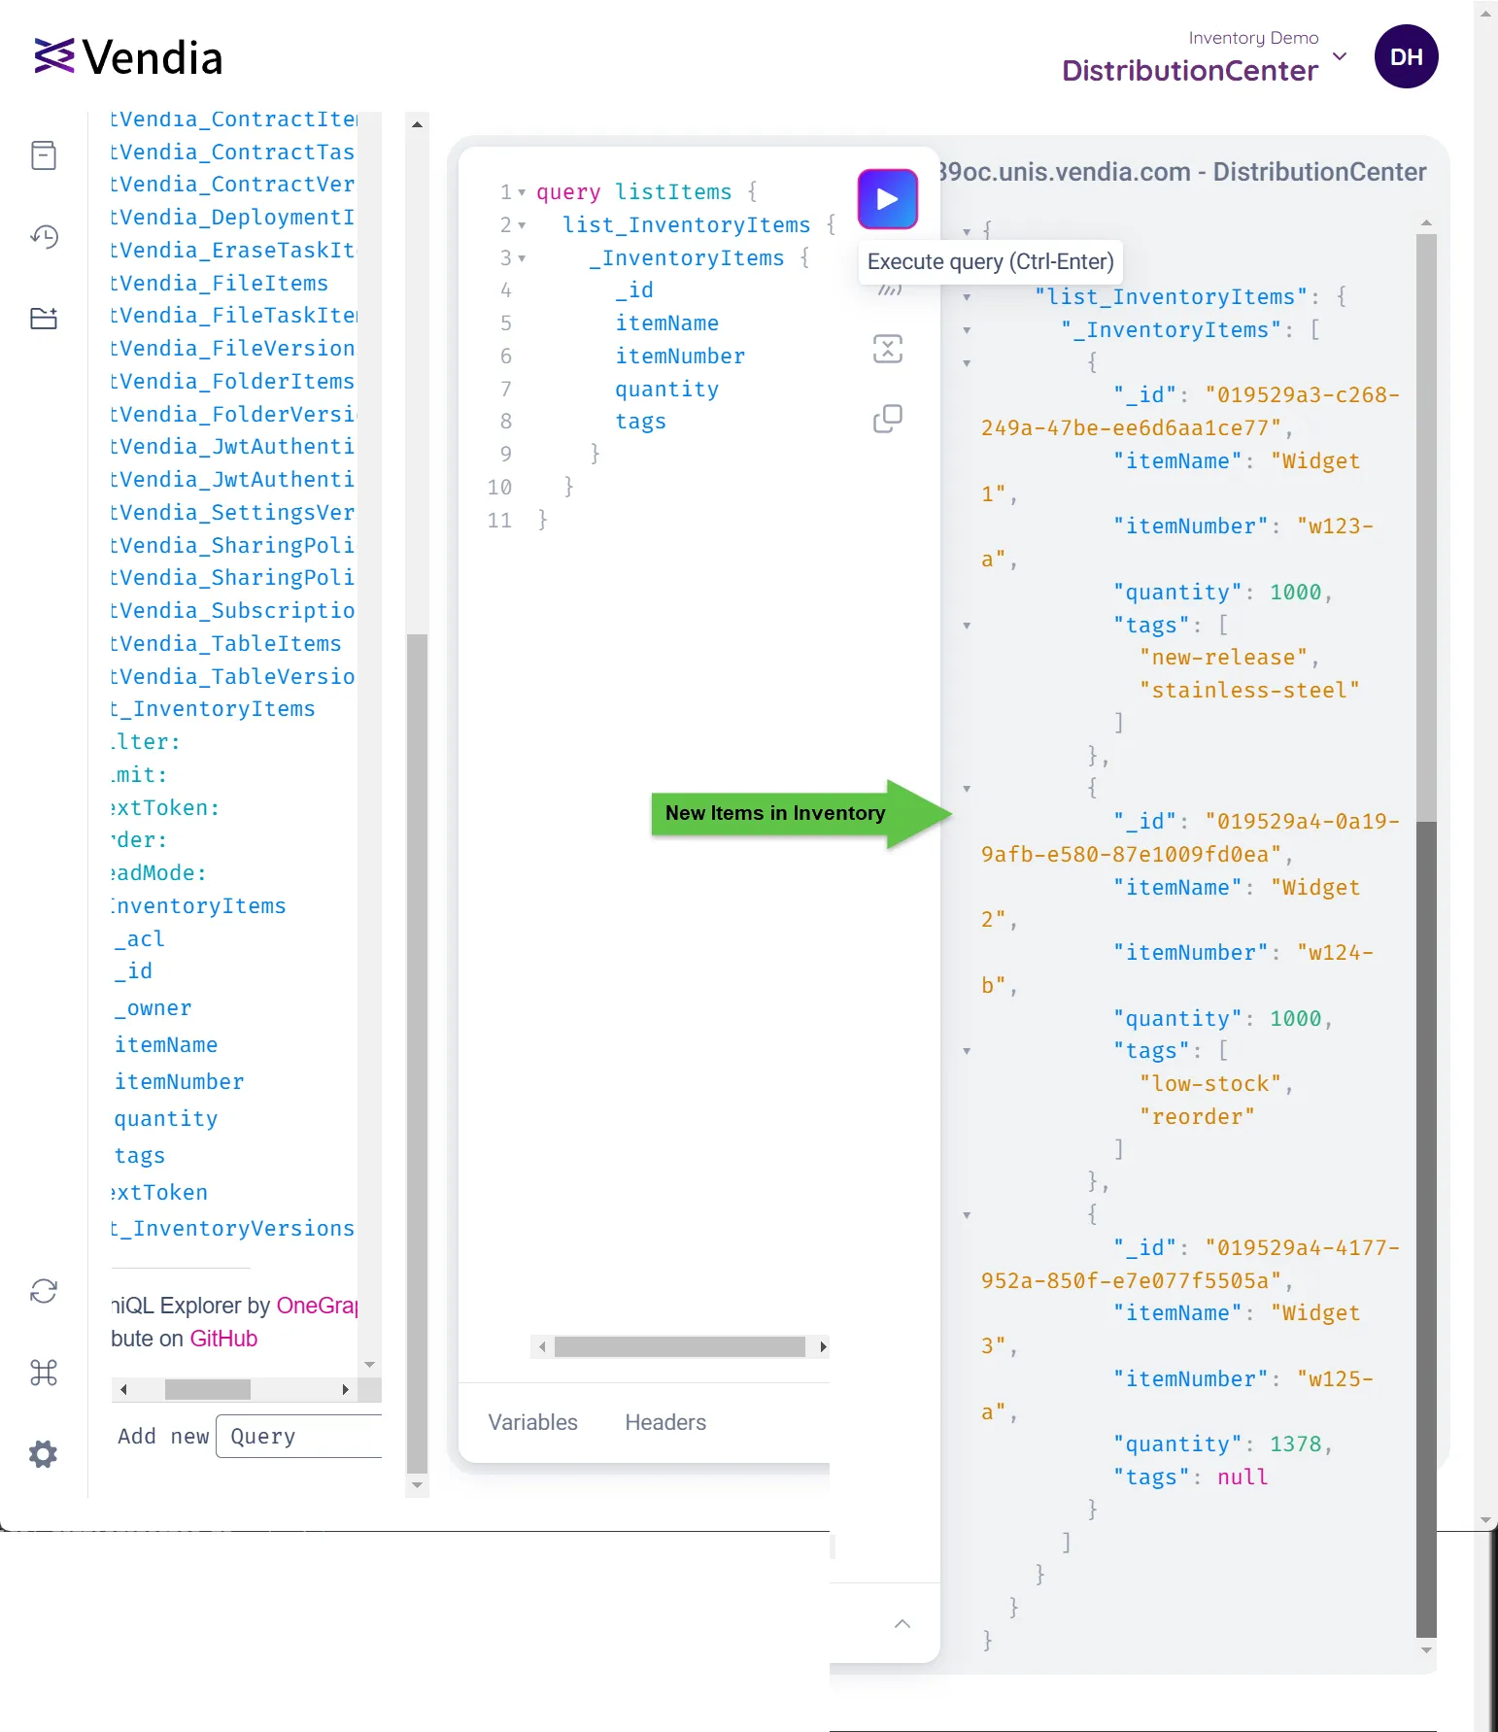This screenshot has height=1732, width=1498.
Task: Toggle the nextToken field in explorer
Action: [x=160, y=1193]
